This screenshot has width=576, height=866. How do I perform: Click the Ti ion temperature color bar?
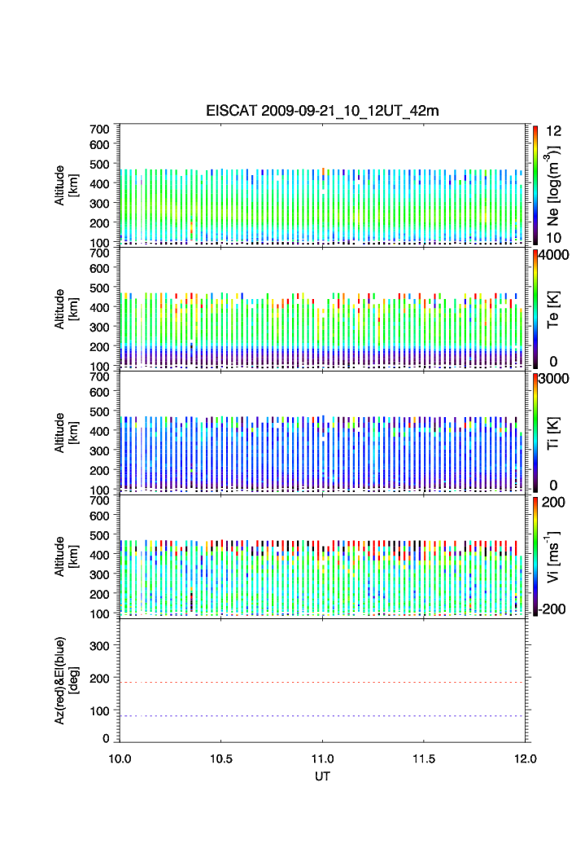click(x=535, y=432)
